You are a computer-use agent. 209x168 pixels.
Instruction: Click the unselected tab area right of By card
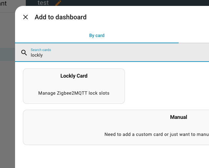click(x=194, y=35)
